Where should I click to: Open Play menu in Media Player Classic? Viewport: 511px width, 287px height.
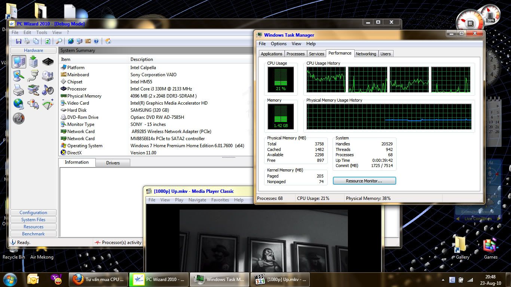pyautogui.click(x=179, y=200)
